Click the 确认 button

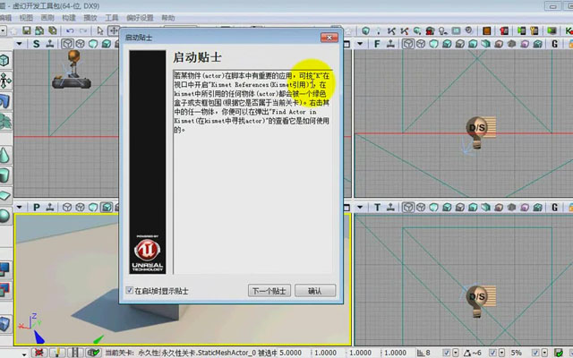[x=315, y=291]
